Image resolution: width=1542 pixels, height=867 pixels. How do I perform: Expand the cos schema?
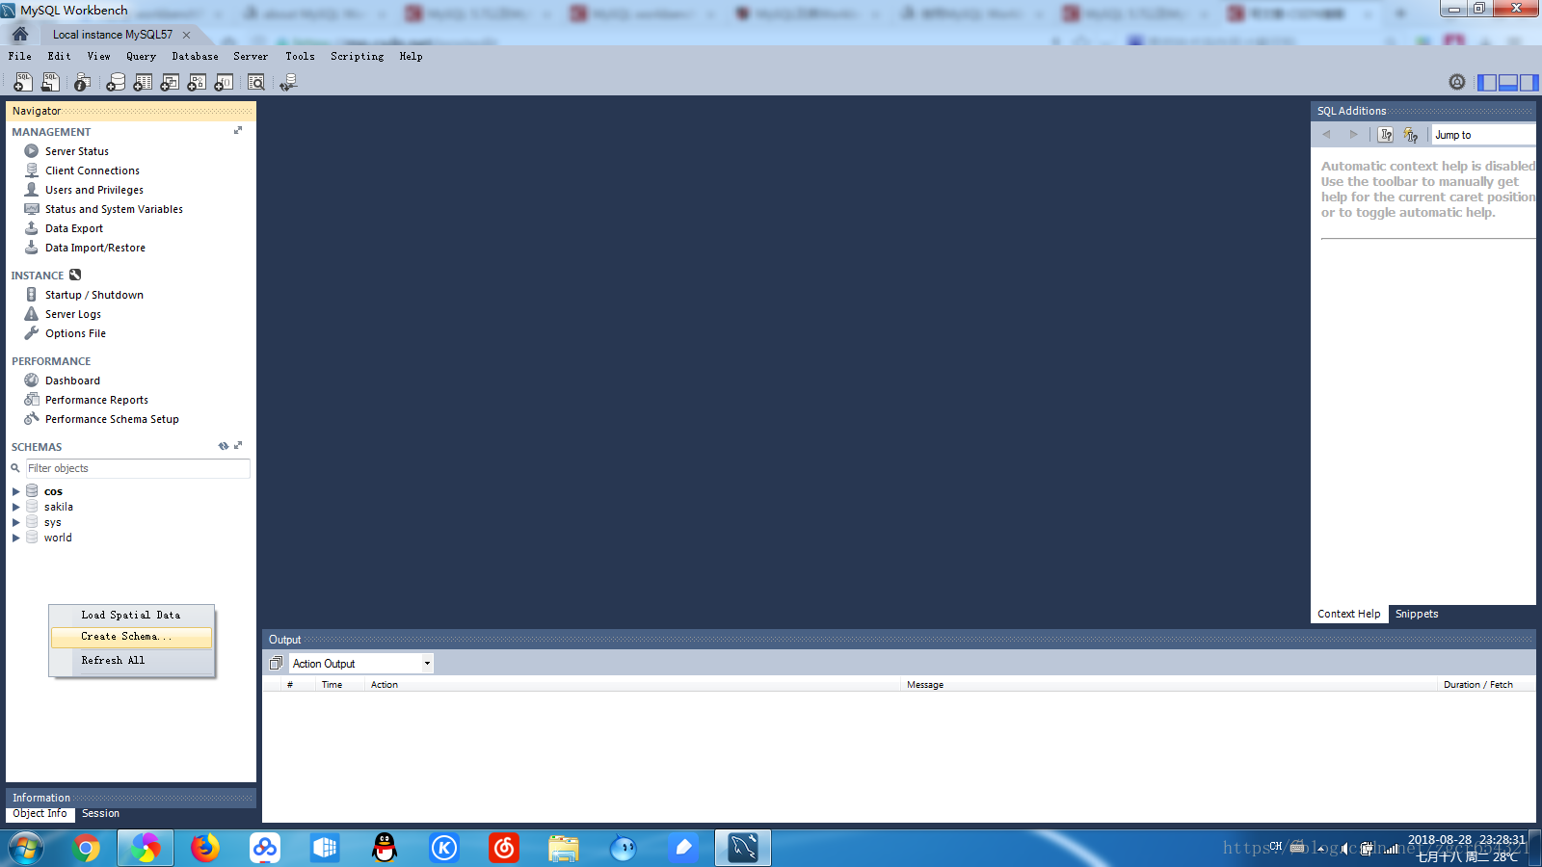15,491
